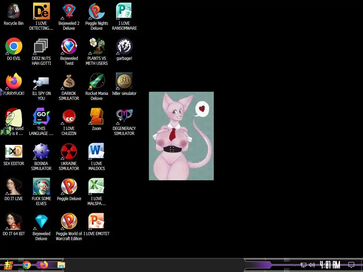This screenshot has height=272, width=363.
Task: Select the Excel shortcut on the desktop
Action: click(x=96, y=186)
